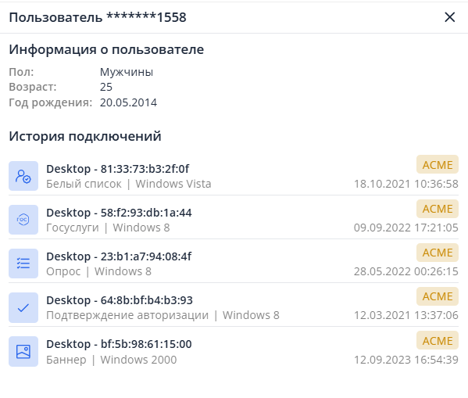Click ACME tag on Подтверждение авторизации row
Viewport: 468px width, 398px height.
coord(438,296)
